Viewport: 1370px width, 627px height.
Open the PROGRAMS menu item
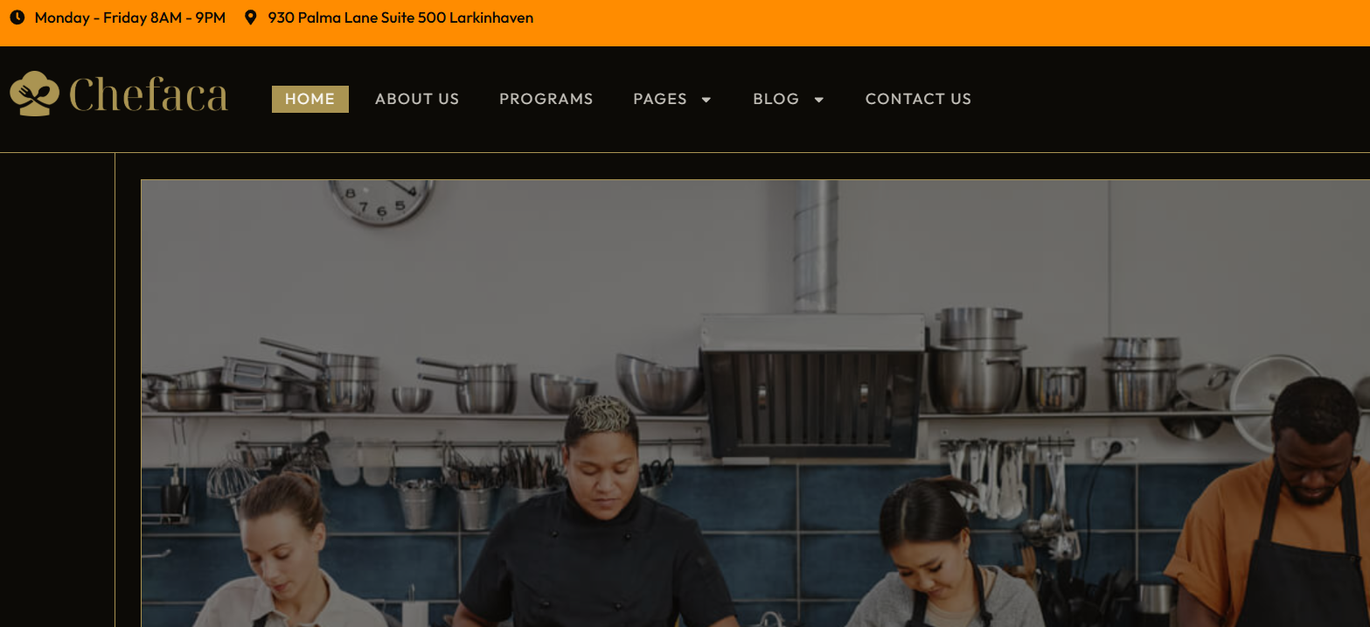pyautogui.click(x=546, y=99)
